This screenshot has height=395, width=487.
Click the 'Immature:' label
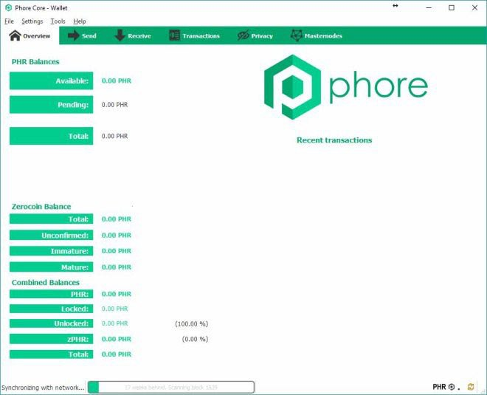pos(51,251)
